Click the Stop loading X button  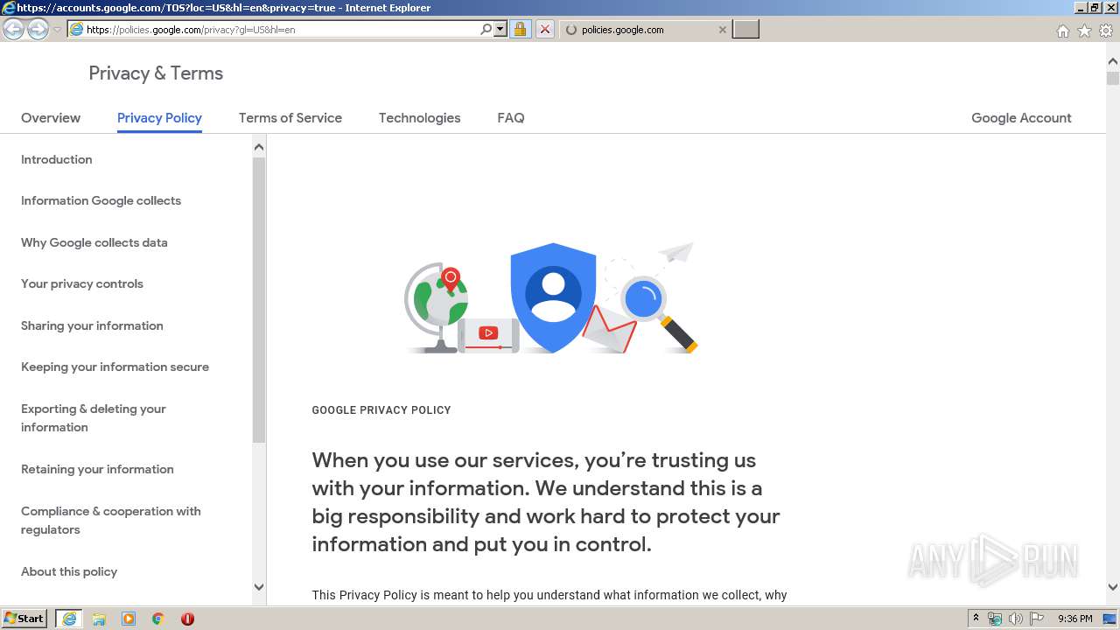point(544,29)
